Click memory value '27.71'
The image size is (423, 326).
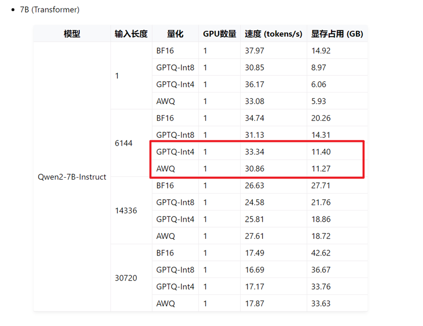tap(321, 186)
